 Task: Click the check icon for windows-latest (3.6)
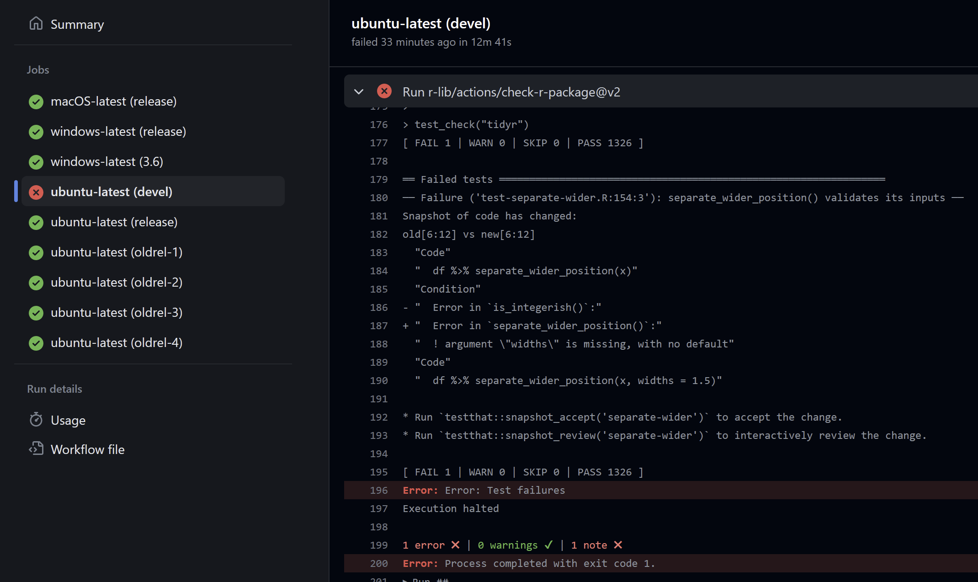[36, 162]
